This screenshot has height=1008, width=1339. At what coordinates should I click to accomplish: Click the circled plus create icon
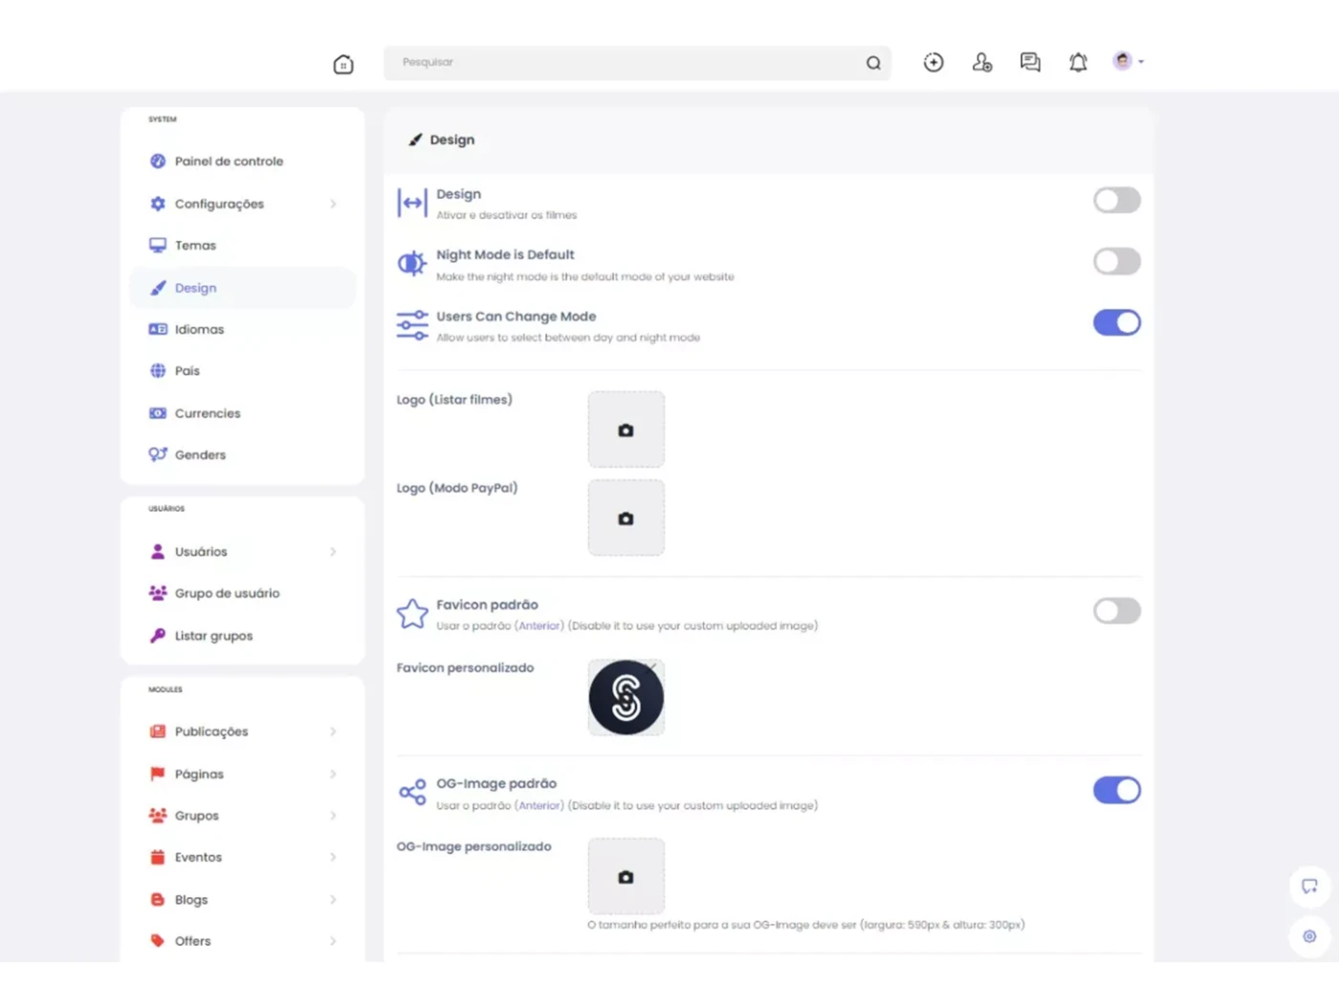(933, 62)
